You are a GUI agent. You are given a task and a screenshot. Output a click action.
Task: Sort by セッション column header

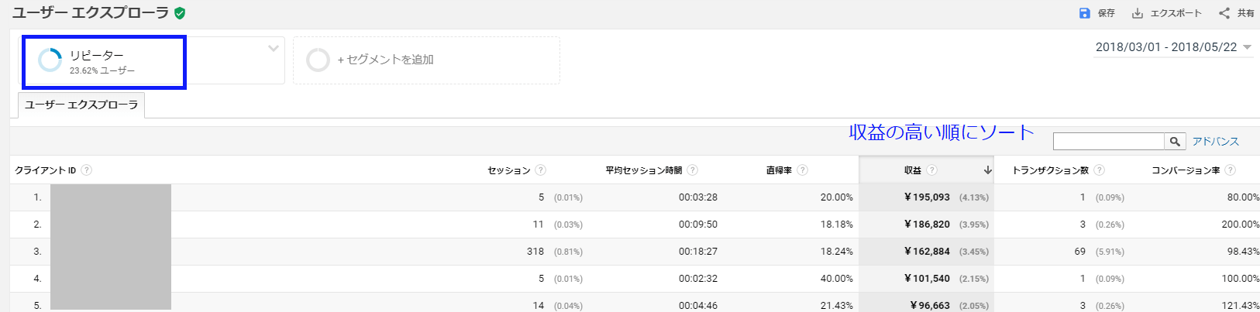click(x=508, y=170)
